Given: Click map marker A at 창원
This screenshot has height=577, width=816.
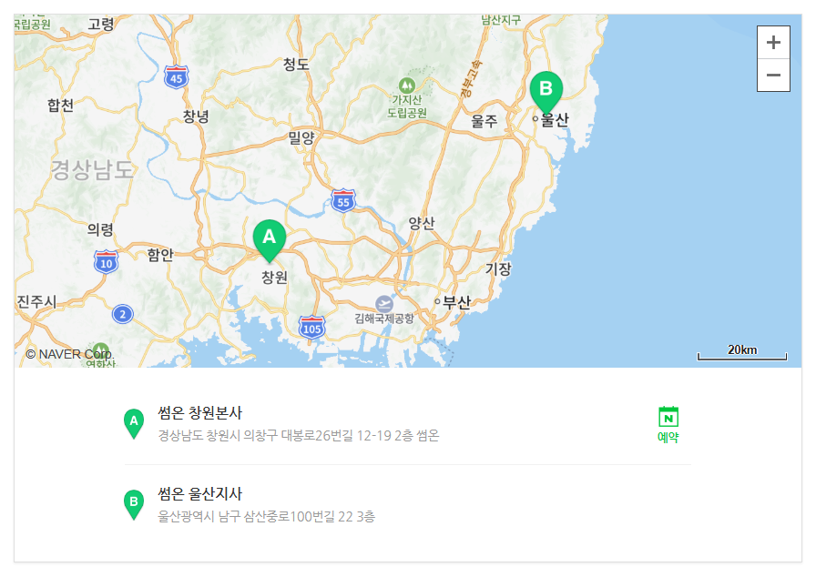Looking at the screenshot, I should pyautogui.click(x=269, y=240).
